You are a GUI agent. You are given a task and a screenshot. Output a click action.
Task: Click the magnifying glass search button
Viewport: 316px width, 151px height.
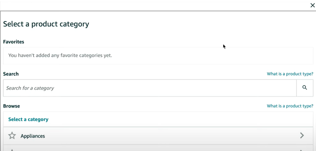(x=305, y=88)
